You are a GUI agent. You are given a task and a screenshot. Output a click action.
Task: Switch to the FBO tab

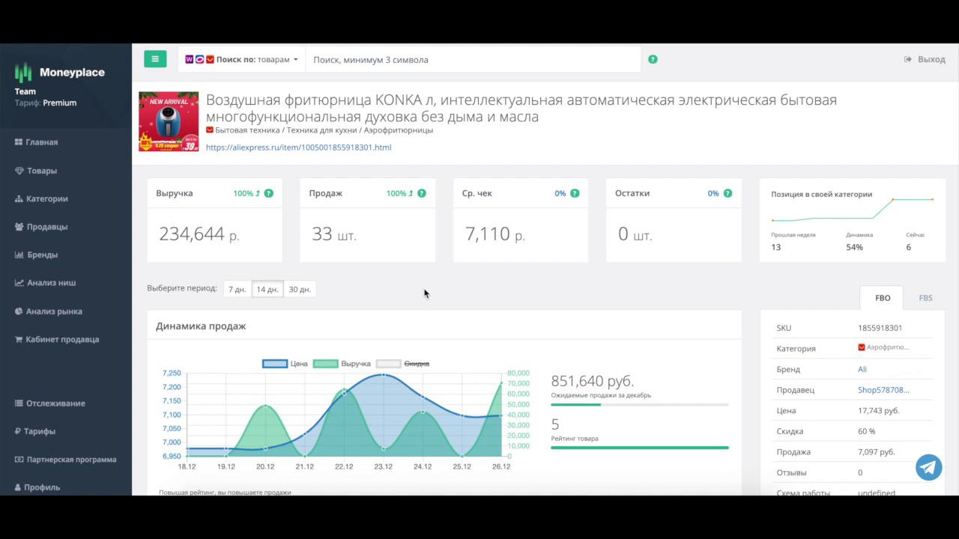point(883,298)
